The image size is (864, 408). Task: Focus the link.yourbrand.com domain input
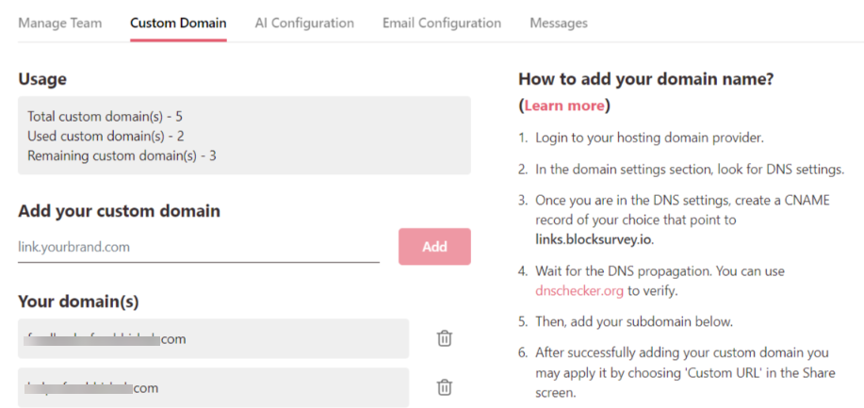(x=198, y=247)
